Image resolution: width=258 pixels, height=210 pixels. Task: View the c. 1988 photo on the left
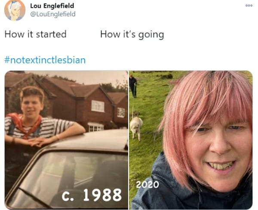tap(66, 140)
